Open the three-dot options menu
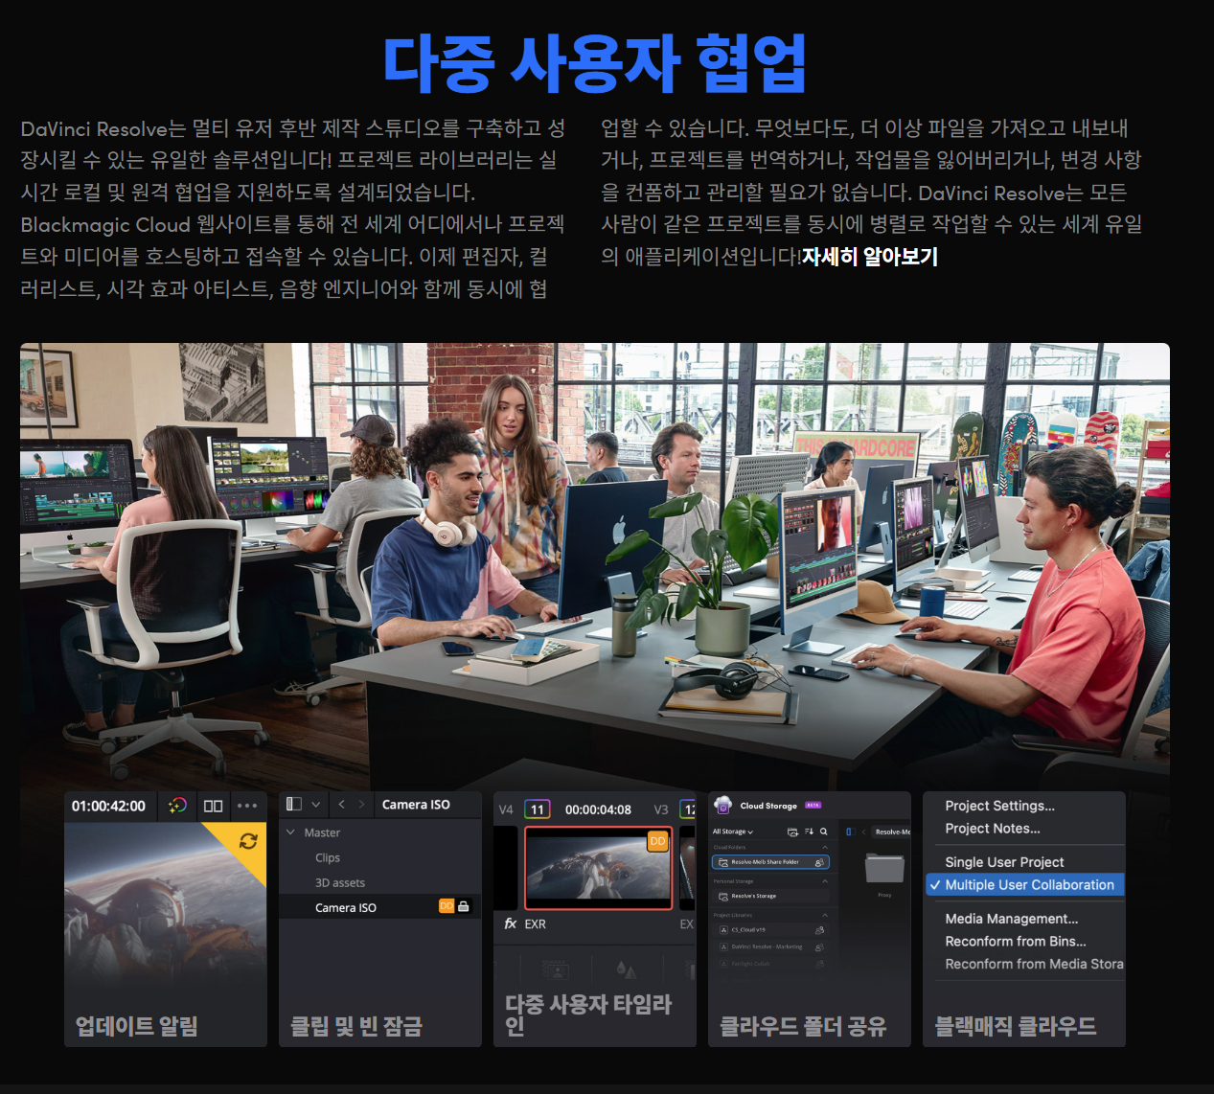Viewport: 1214px width, 1094px height. point(247,806)
